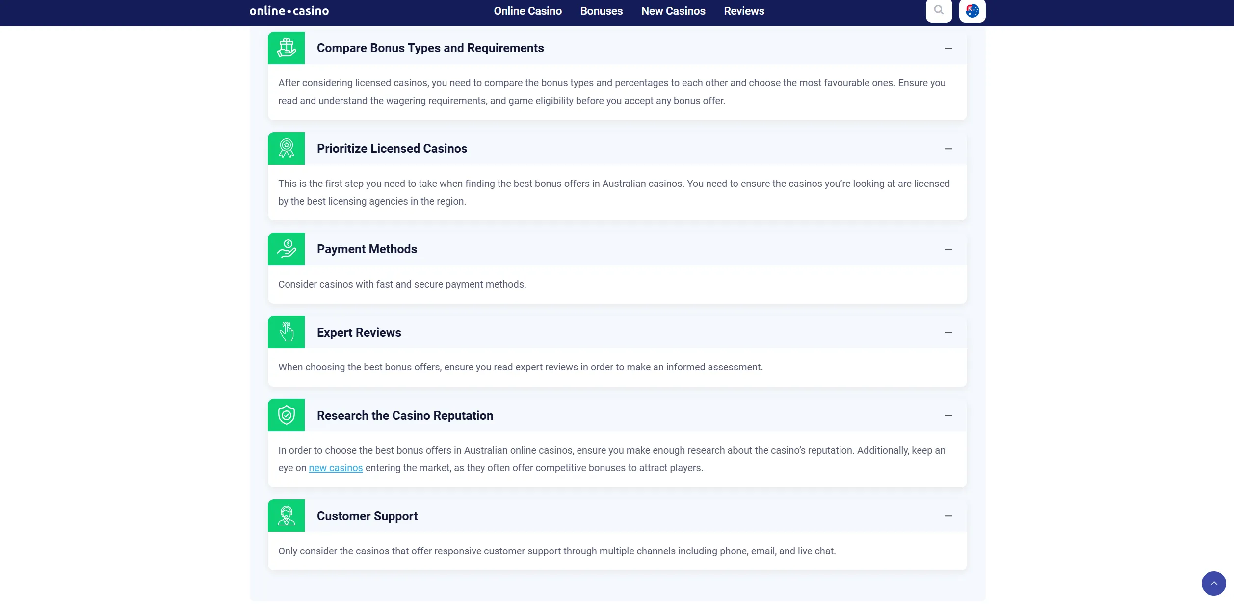Click the paragraph about wagering requirements

(612, 92)
